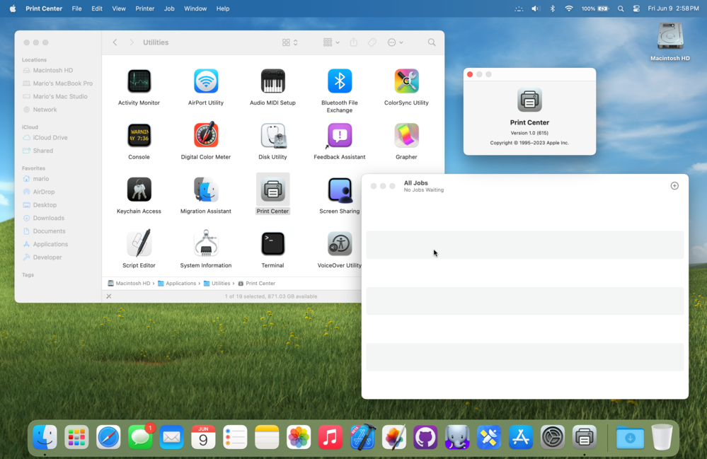Go back in Finder window
Image resolution: width=707 pixels, height=459 pixels.
[115, 42]
